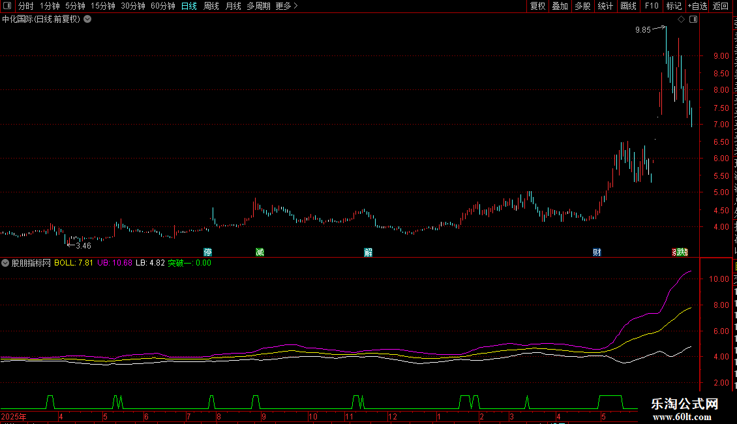Click the 跌 event marker
The width and height of the screenshot is (737, 424).
click(682, 252)
